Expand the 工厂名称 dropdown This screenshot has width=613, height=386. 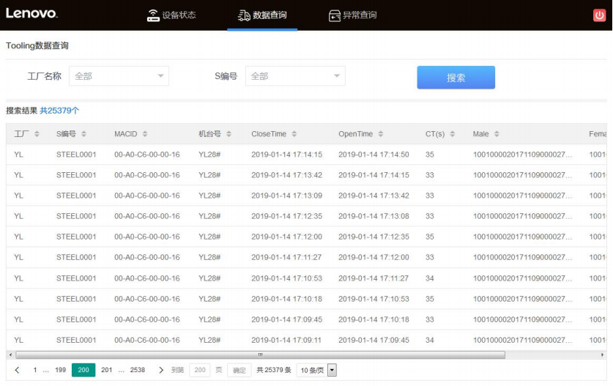pos(119,76)
